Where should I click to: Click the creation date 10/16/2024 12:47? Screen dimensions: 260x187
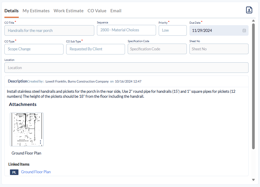[x=128, y=81]
